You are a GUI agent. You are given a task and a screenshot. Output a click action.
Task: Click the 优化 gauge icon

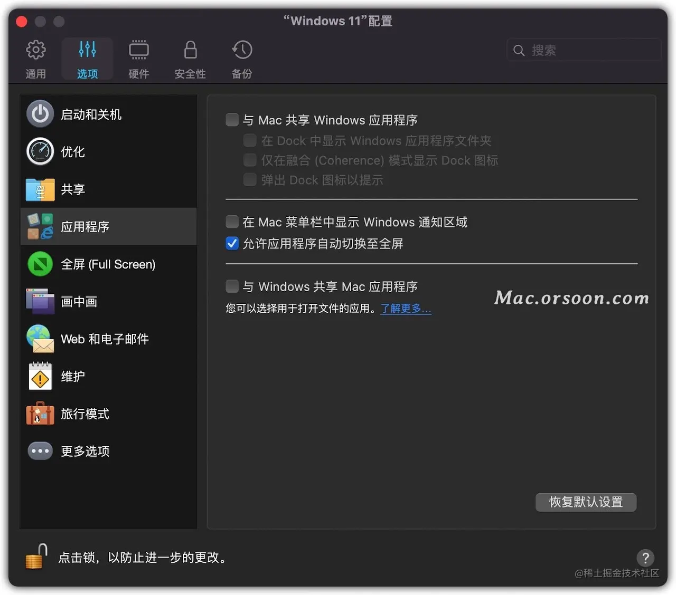pos(40,151)
